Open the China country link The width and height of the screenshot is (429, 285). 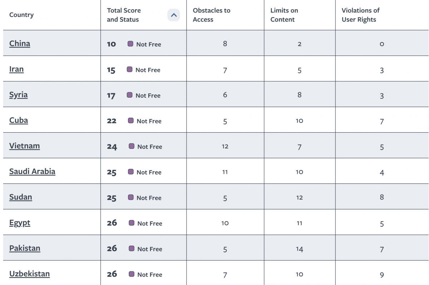(20, 44)
